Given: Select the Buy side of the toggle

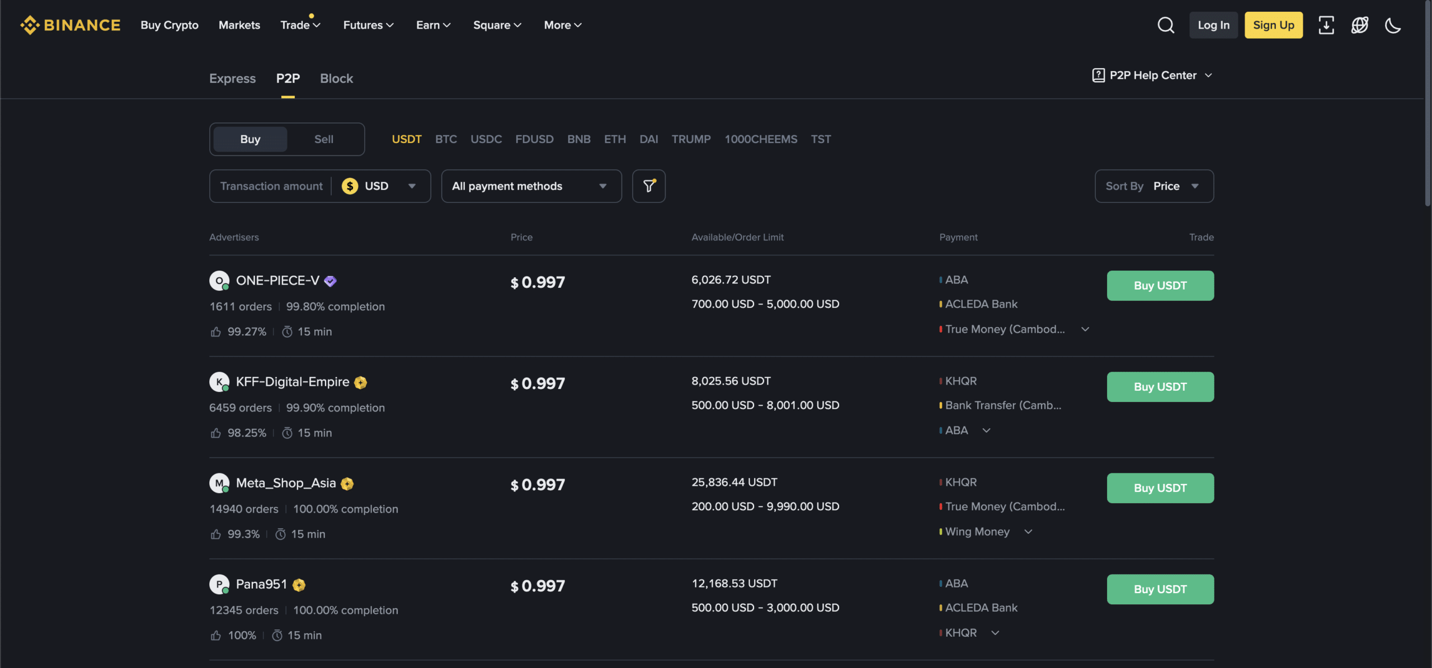Looking at the screenshot, I should click(x=249, y=139).
